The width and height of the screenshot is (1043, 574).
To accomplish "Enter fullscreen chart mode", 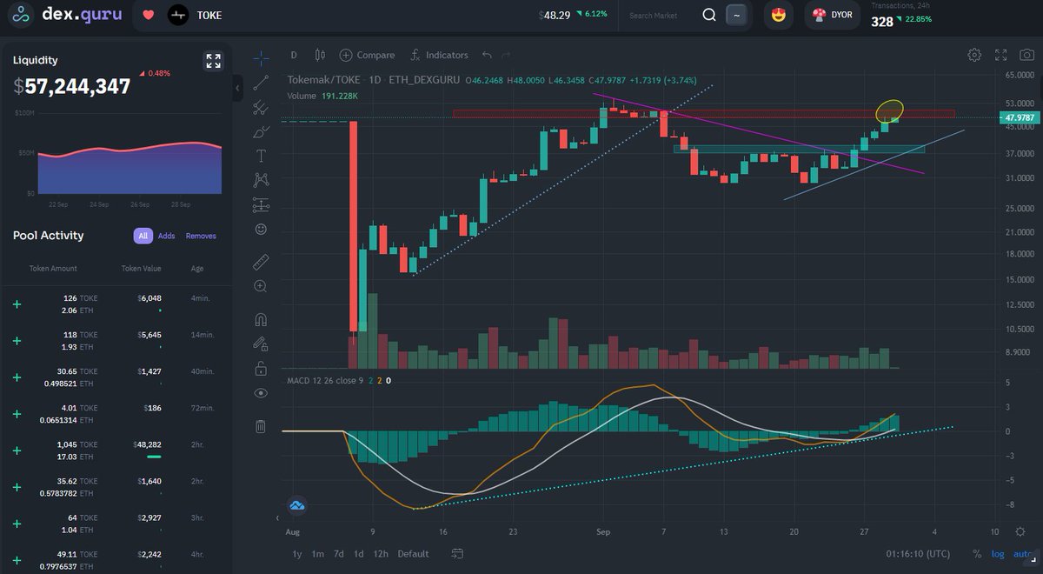I will pyautogui.click(x=1000, y=55).
